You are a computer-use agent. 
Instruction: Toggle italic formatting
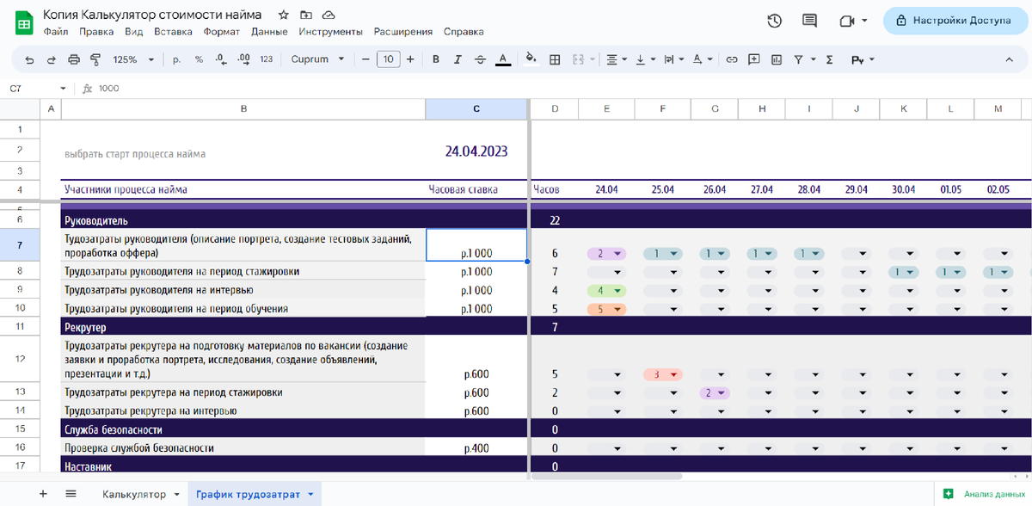458,59
